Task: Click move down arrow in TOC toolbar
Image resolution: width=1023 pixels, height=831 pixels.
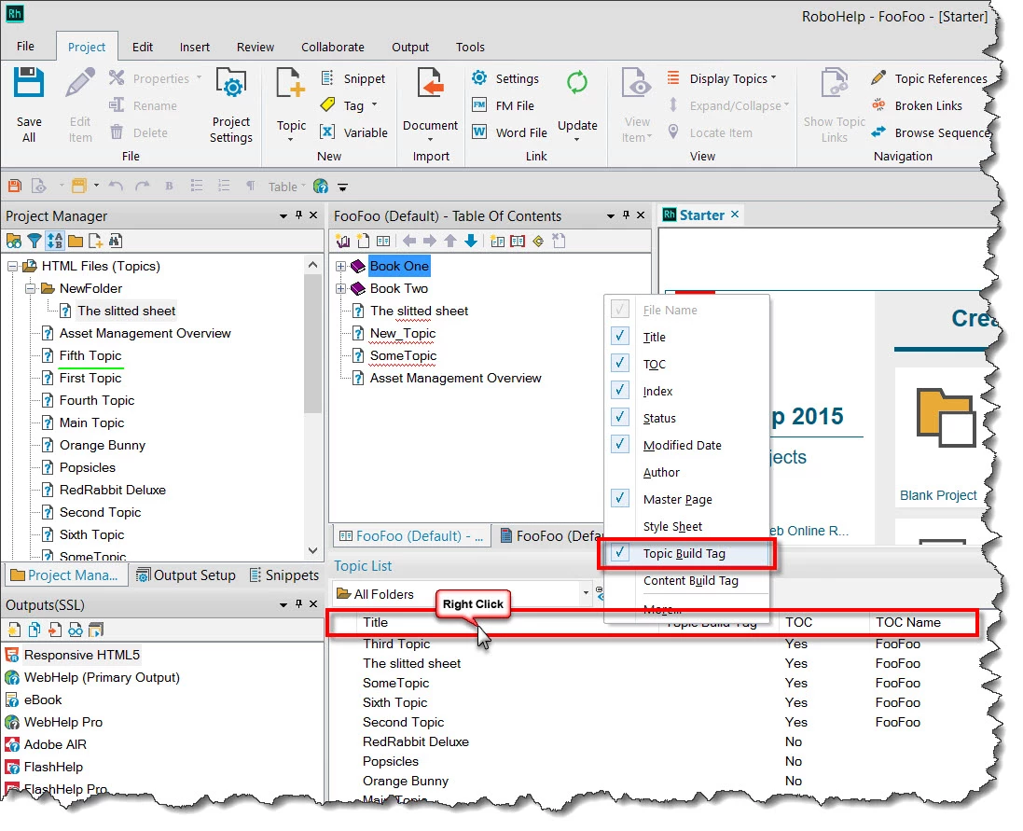Action: pos(471,242)
